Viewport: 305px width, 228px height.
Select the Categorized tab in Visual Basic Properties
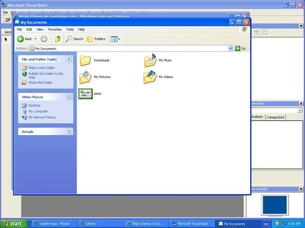pos(275,117)
